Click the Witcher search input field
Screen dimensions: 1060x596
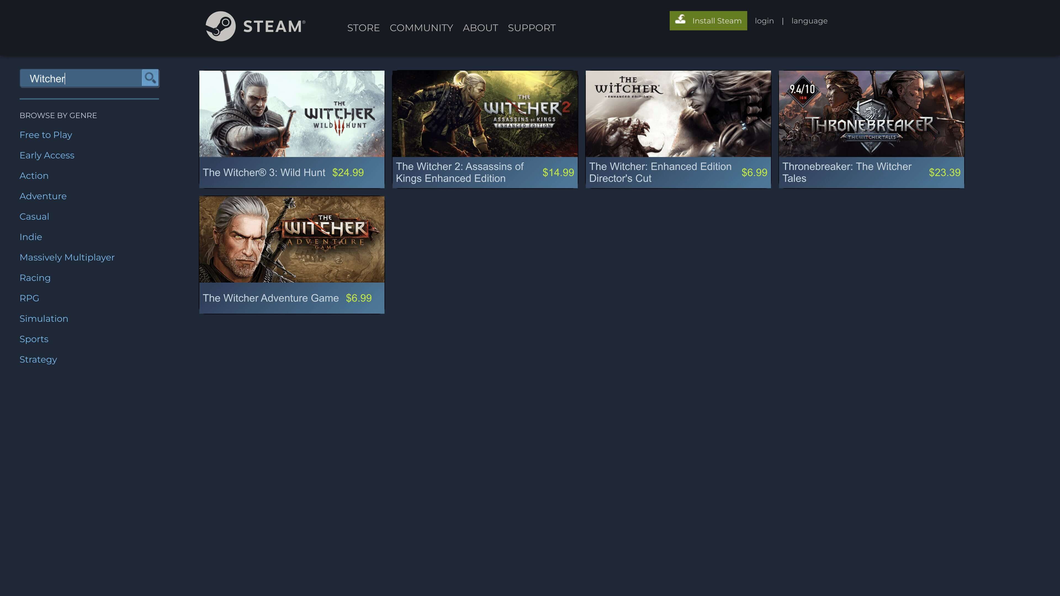(81, 78)
